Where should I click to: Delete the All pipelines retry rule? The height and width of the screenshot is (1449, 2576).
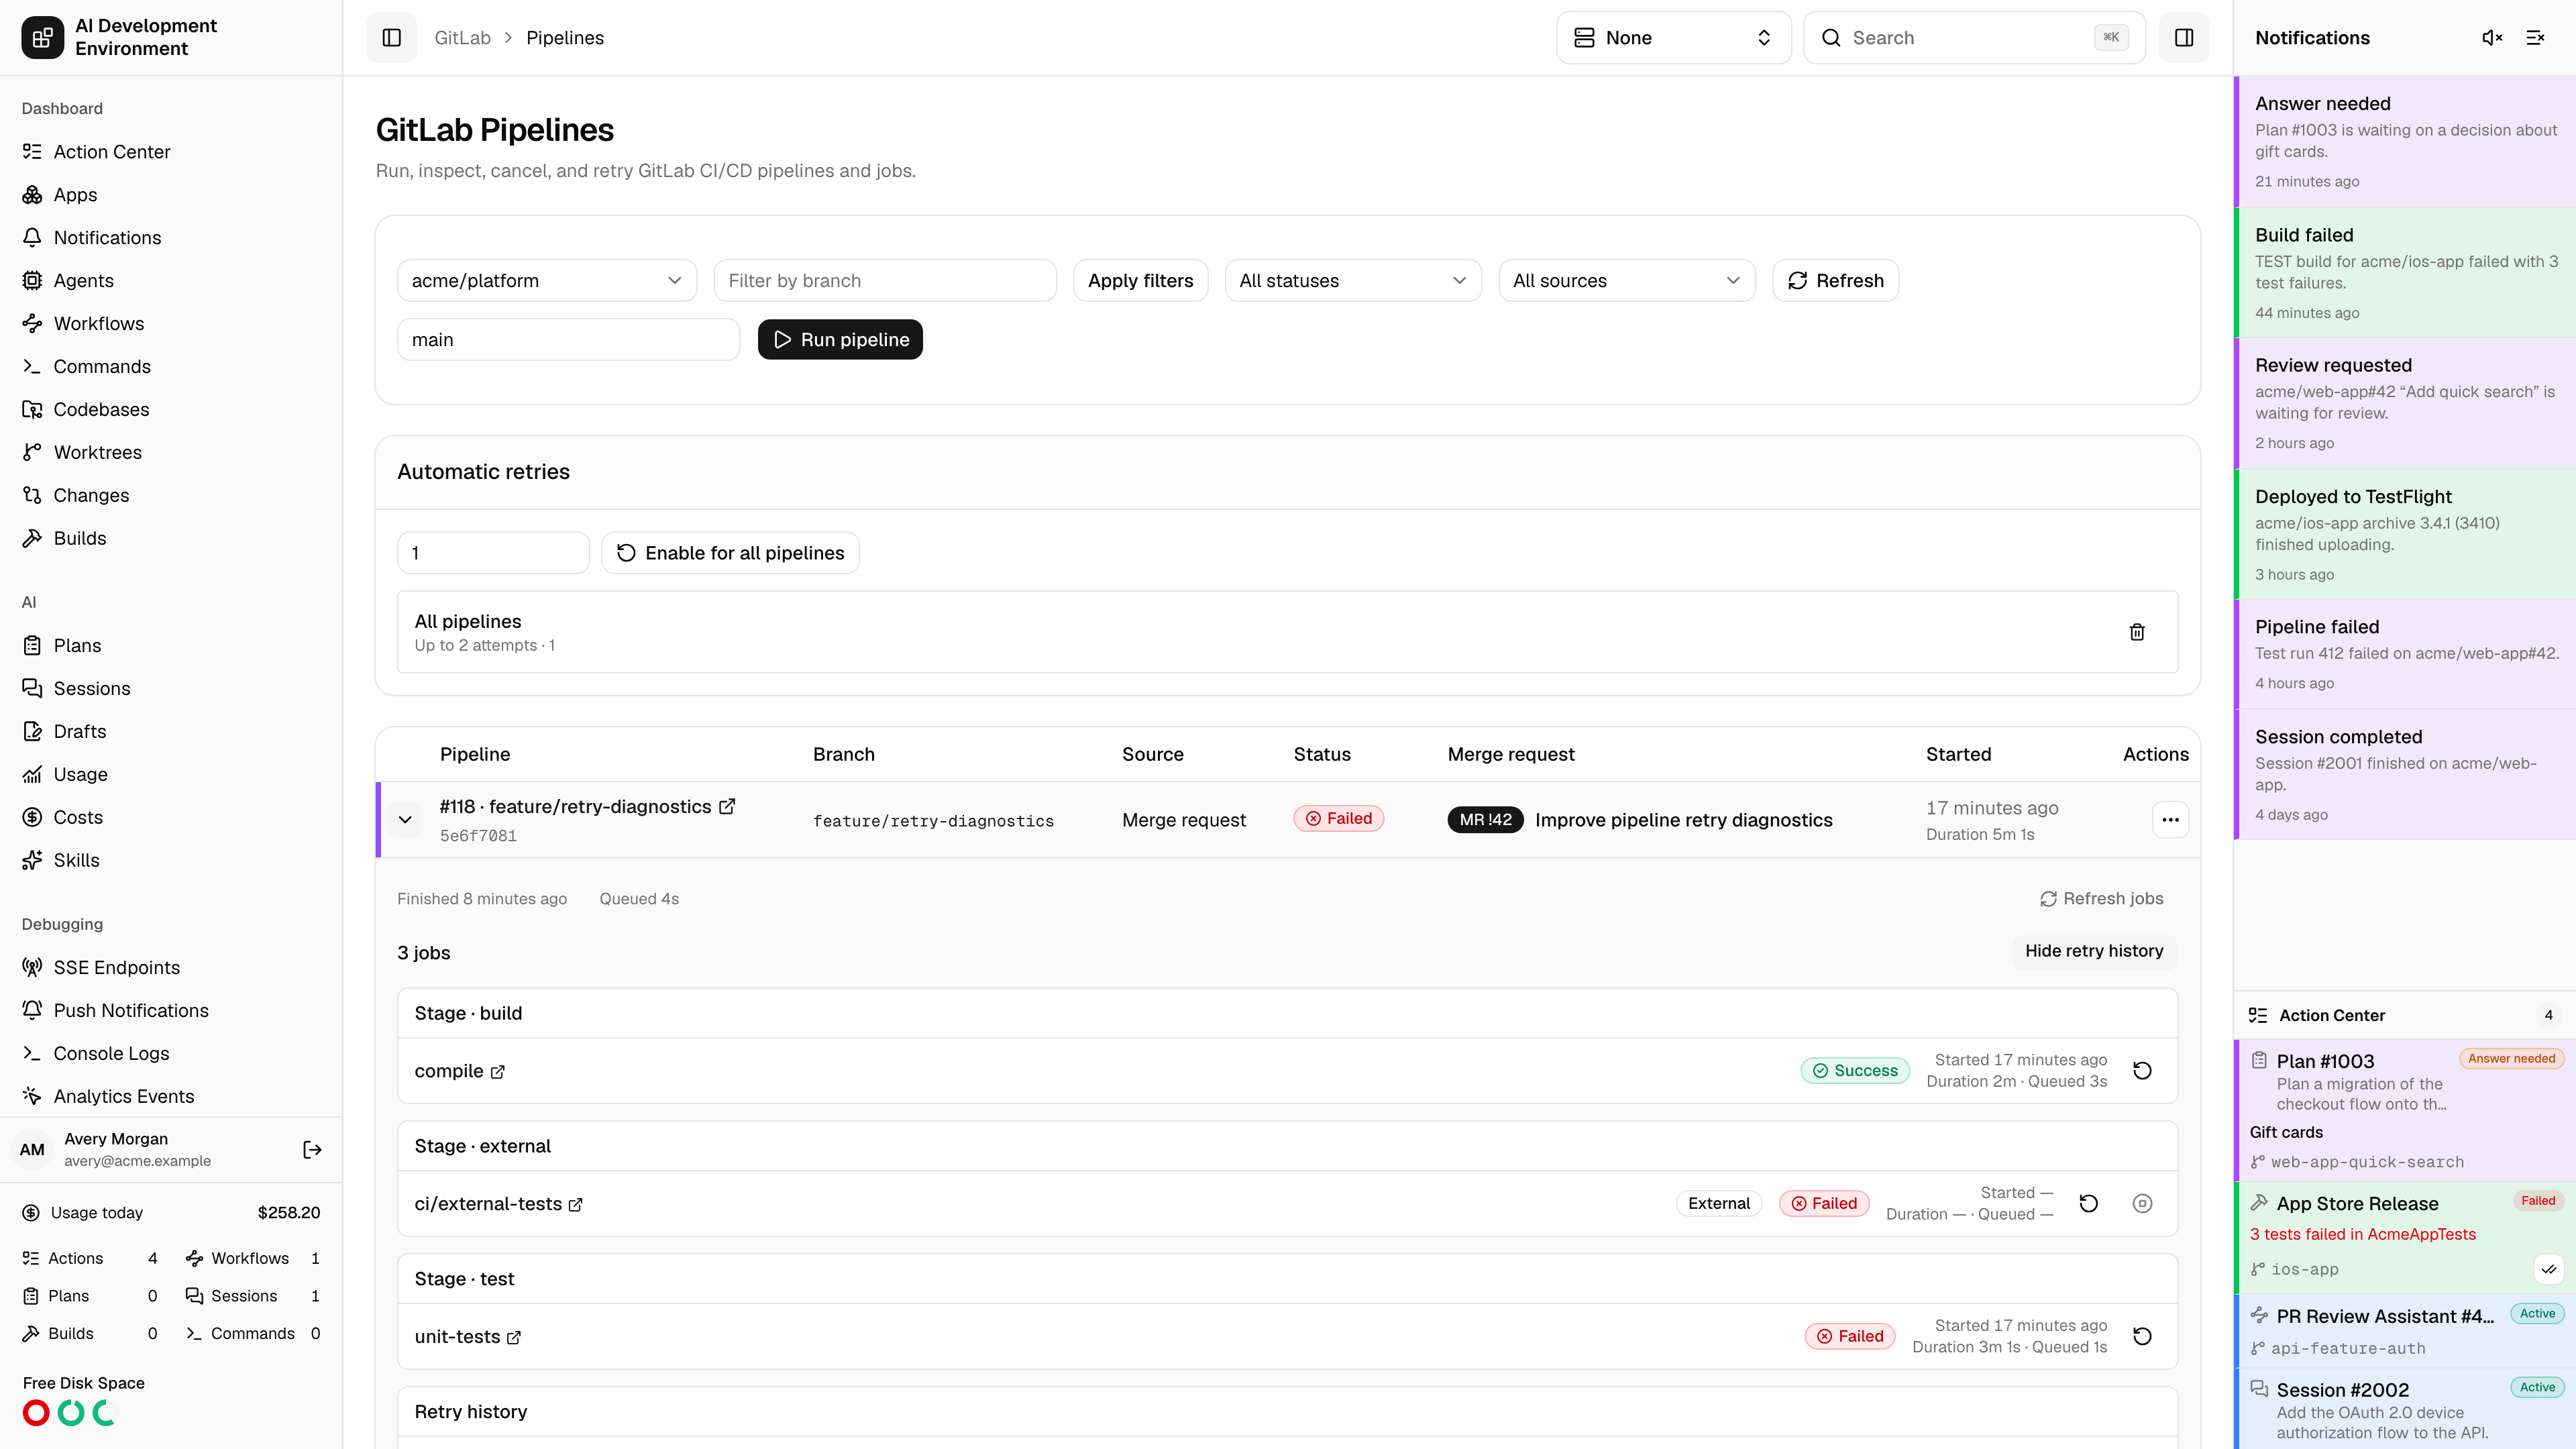[x=2136, y=632]
